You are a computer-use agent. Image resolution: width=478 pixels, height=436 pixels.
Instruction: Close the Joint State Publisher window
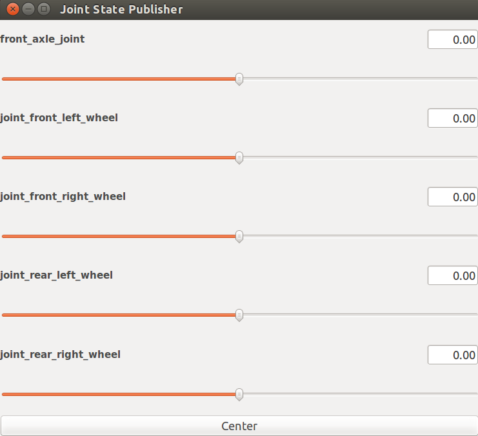12,9
